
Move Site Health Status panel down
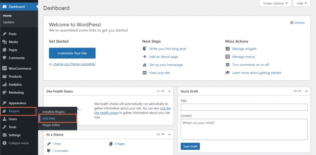point(163,91)
